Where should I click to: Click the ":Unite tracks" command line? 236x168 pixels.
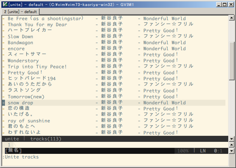(x=20, y=157)
